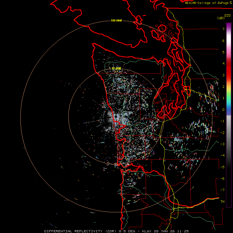Click the 7 value on color scale
Viewport: 233px width, 233px height.
point(223,29)
